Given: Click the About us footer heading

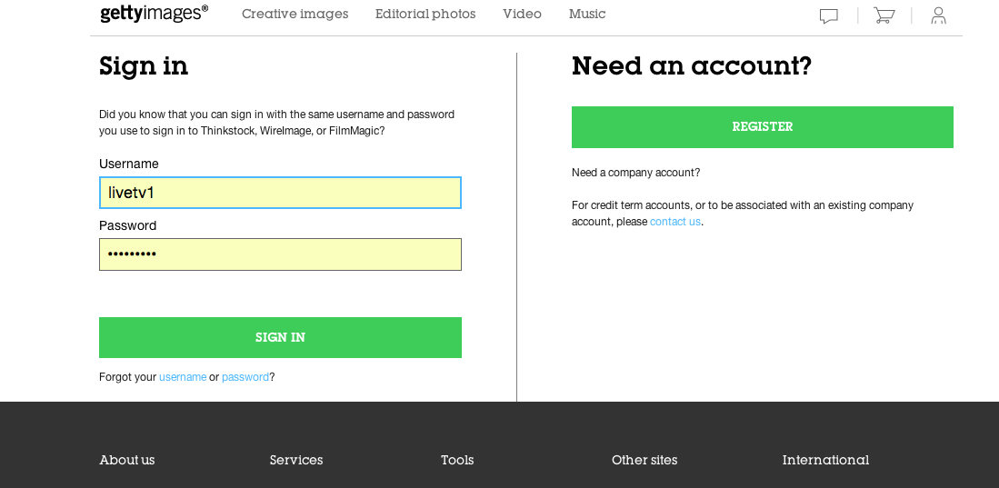Looking at the screenshot, I should tap(126, 460).
